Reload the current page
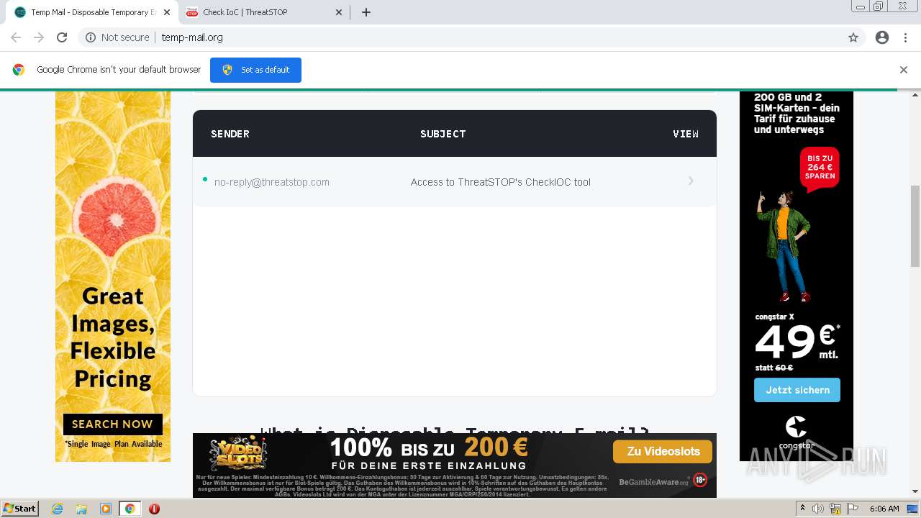Image resolution: width=921 pixels, height=518 pixels. click(x=62, y=37)
